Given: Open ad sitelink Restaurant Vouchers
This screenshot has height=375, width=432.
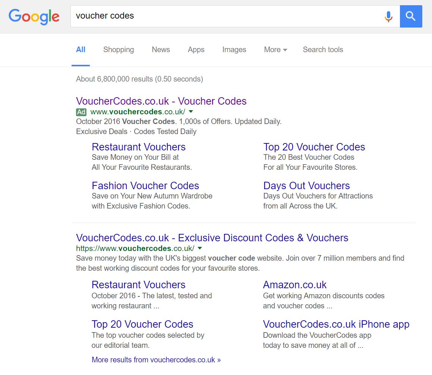Looking at the screenshot, I should coord(139,147).
